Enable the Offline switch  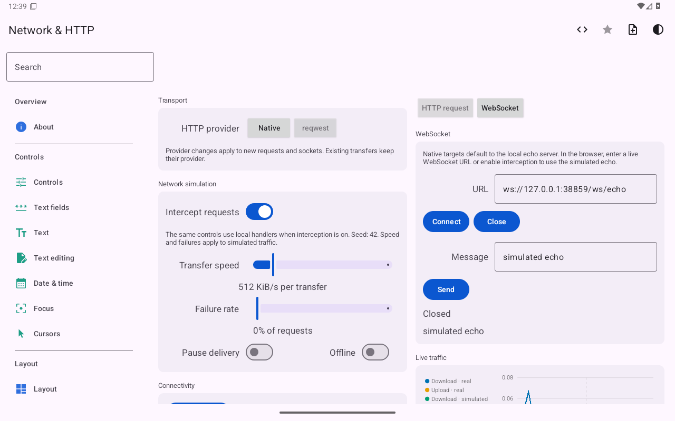375,352
